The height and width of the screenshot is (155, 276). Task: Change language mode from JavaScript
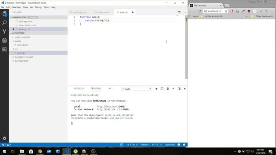(x=170, y=145)
